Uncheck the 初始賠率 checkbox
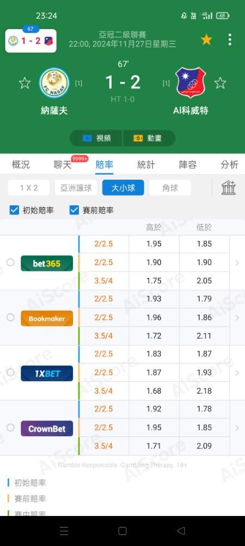Viewport: 245px width, 546px height. click(14, 210)
